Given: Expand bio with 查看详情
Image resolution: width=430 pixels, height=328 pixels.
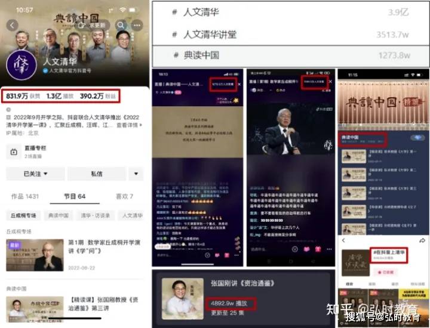Looking at the screenshot, I should click(x=127, y=126).
